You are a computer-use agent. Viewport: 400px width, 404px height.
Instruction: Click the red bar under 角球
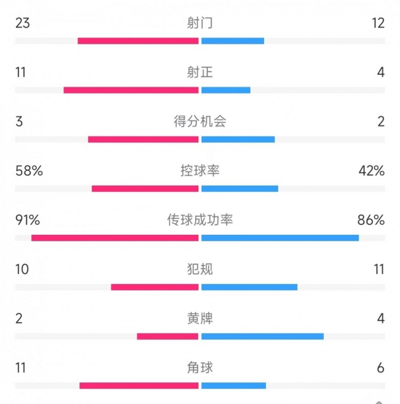click(139, 385)
